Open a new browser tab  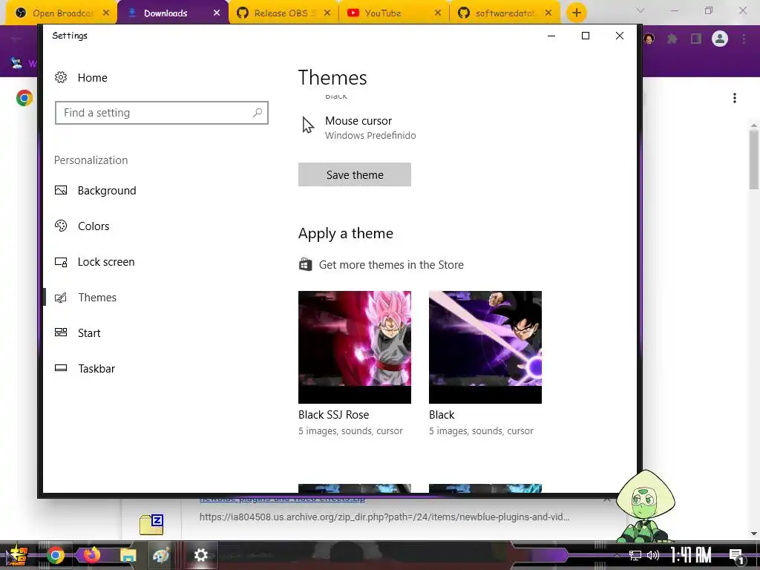(x=576, y=13)
